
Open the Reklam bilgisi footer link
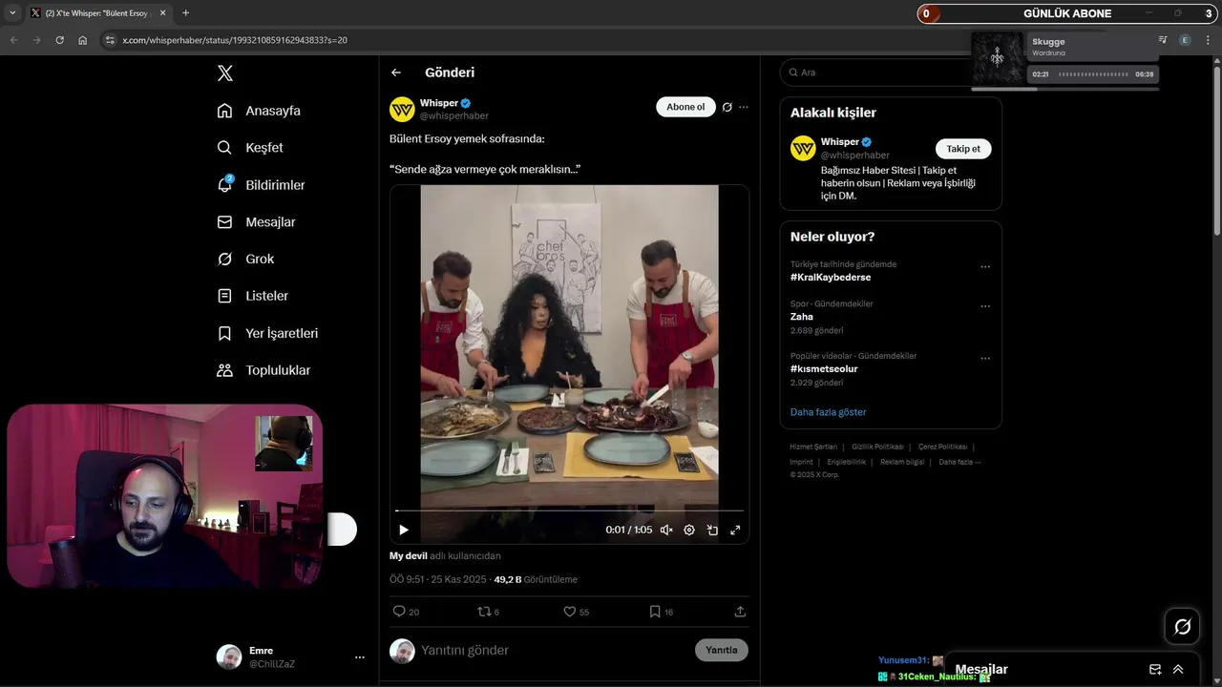[902, 462]
